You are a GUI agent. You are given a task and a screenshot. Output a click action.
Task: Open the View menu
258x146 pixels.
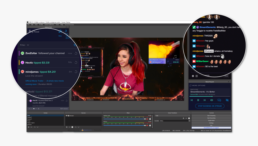[x=36, y=25]
